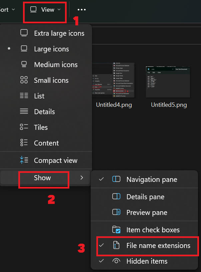Switch to Large icons view
Image resolution: width=201 pixels, height=272 pixels.
coord(51,49)
